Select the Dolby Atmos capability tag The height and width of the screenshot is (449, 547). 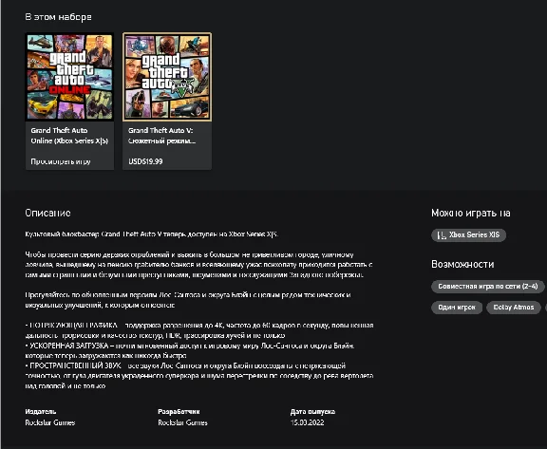[x=514, y=308]
